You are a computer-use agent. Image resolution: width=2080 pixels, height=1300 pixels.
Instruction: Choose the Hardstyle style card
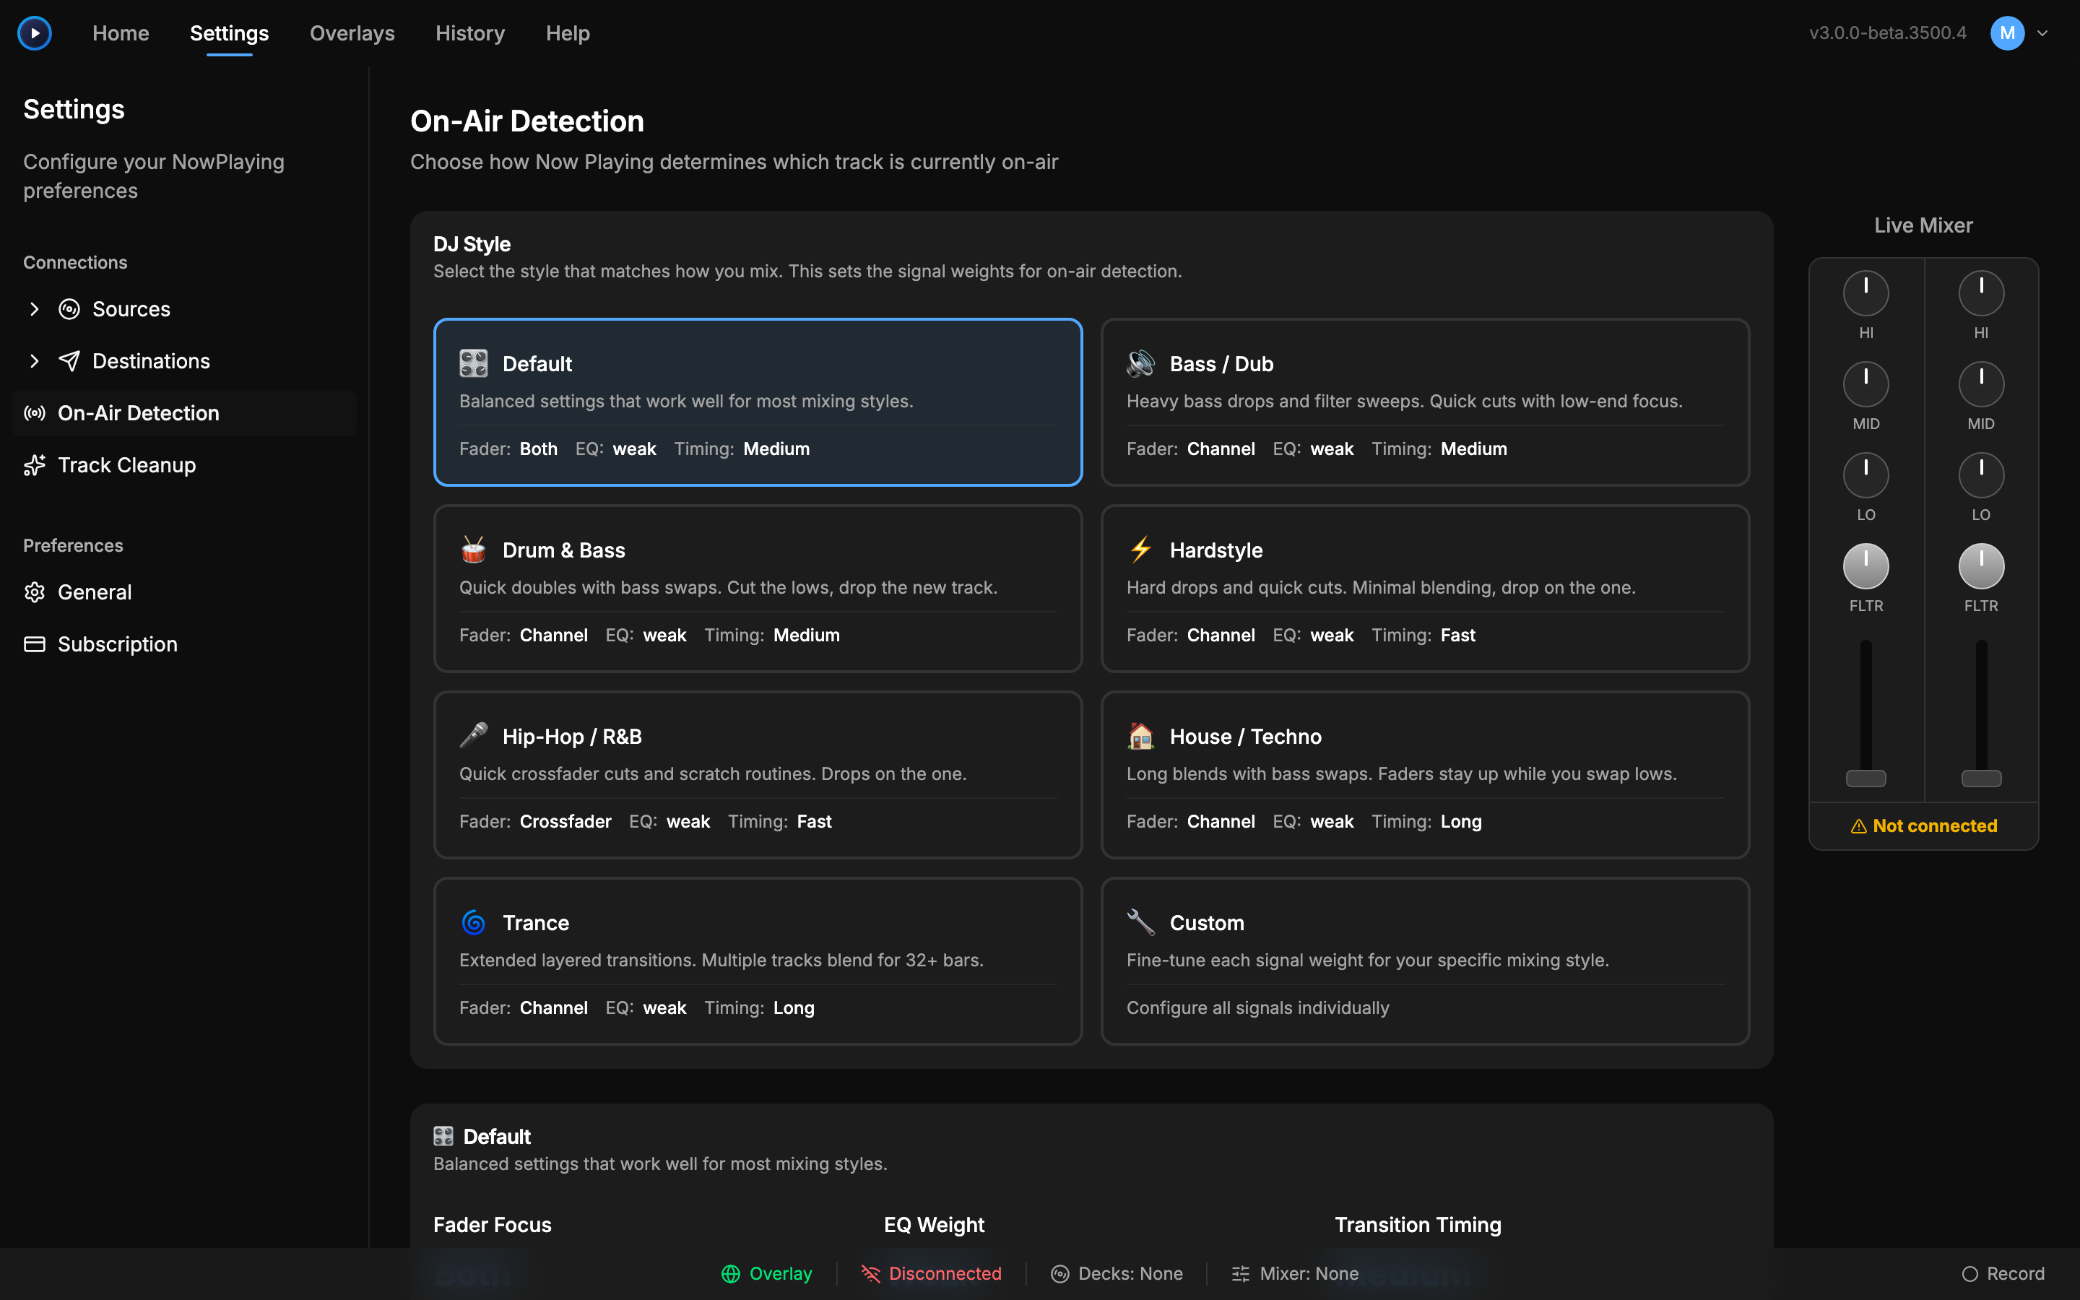click(1425, 588)
